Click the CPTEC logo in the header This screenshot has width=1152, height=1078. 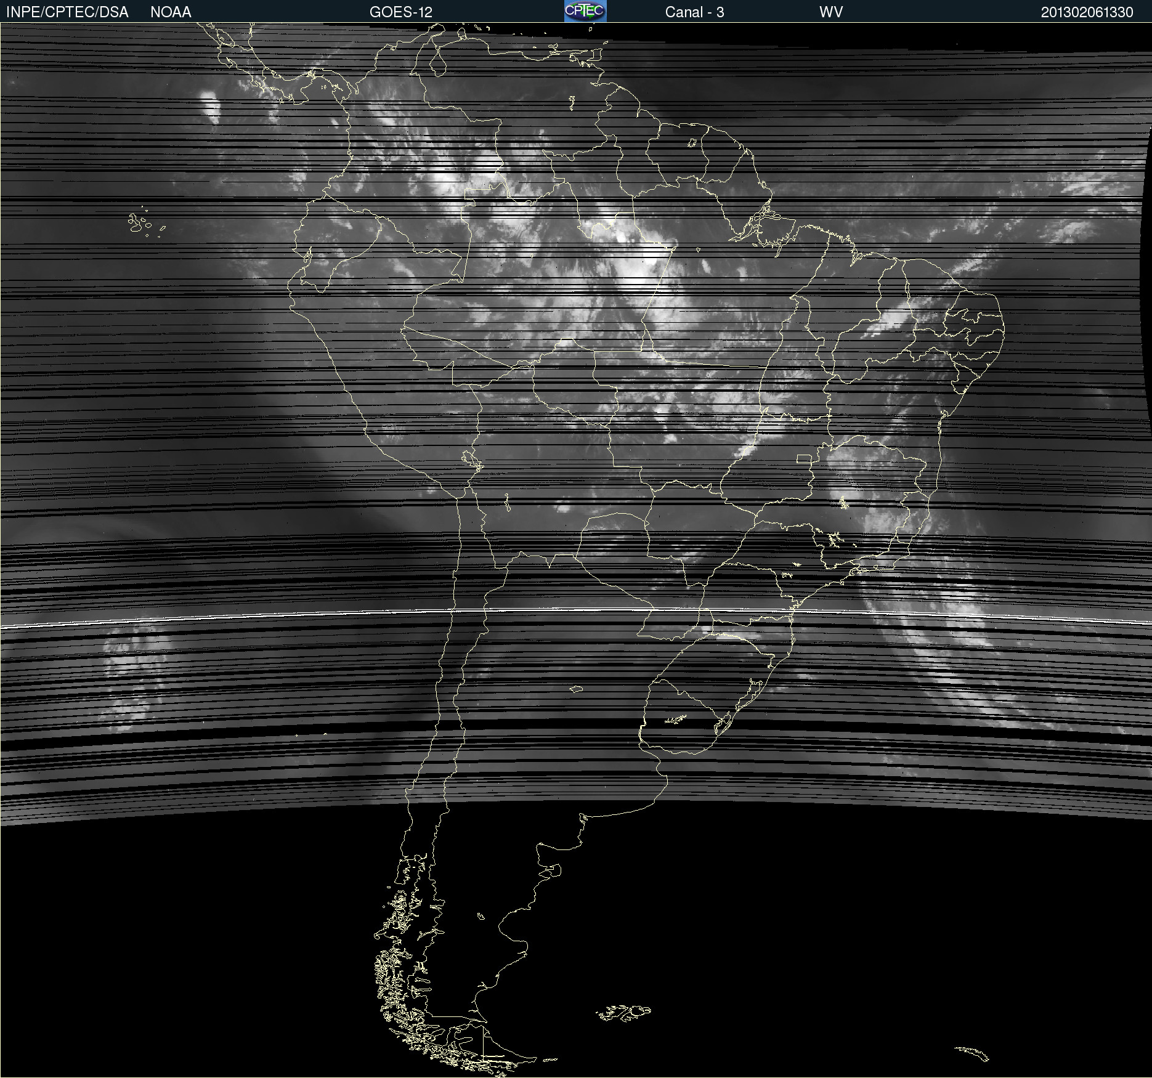(585, 11)
